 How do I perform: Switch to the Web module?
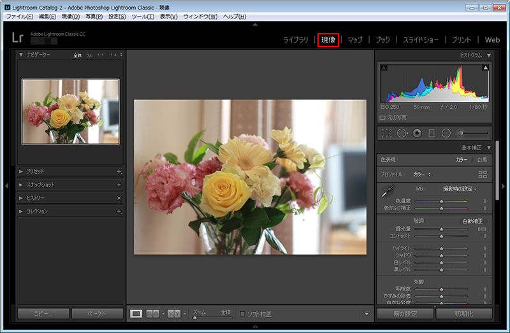[x=492, y=40]
